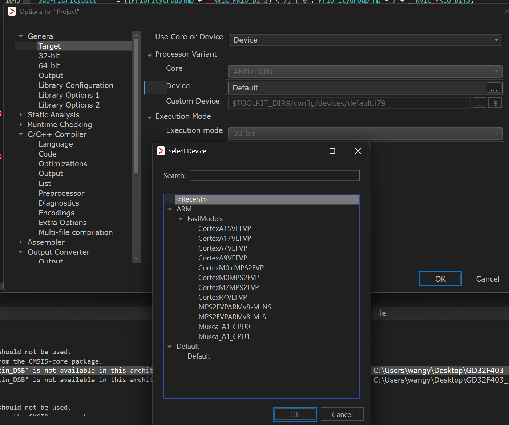This screenshot has width=509, height=425.
Task: Open the Preprocessor page
Action: 61,193
